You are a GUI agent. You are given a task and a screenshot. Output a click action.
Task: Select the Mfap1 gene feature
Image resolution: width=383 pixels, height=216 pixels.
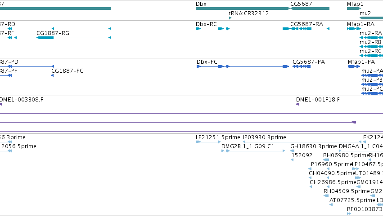click(x=354, y=9)
